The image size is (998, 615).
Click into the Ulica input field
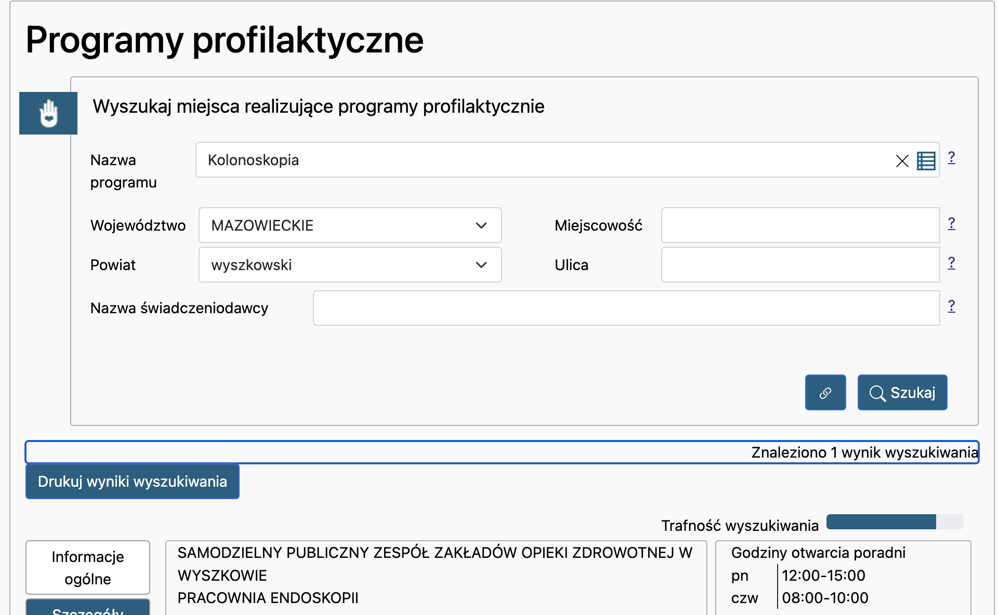pos(800,265)
